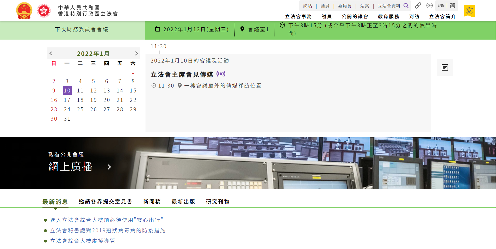Open the quick links chain icon
The width and height of the screenshot is (496, 249).
418,5
